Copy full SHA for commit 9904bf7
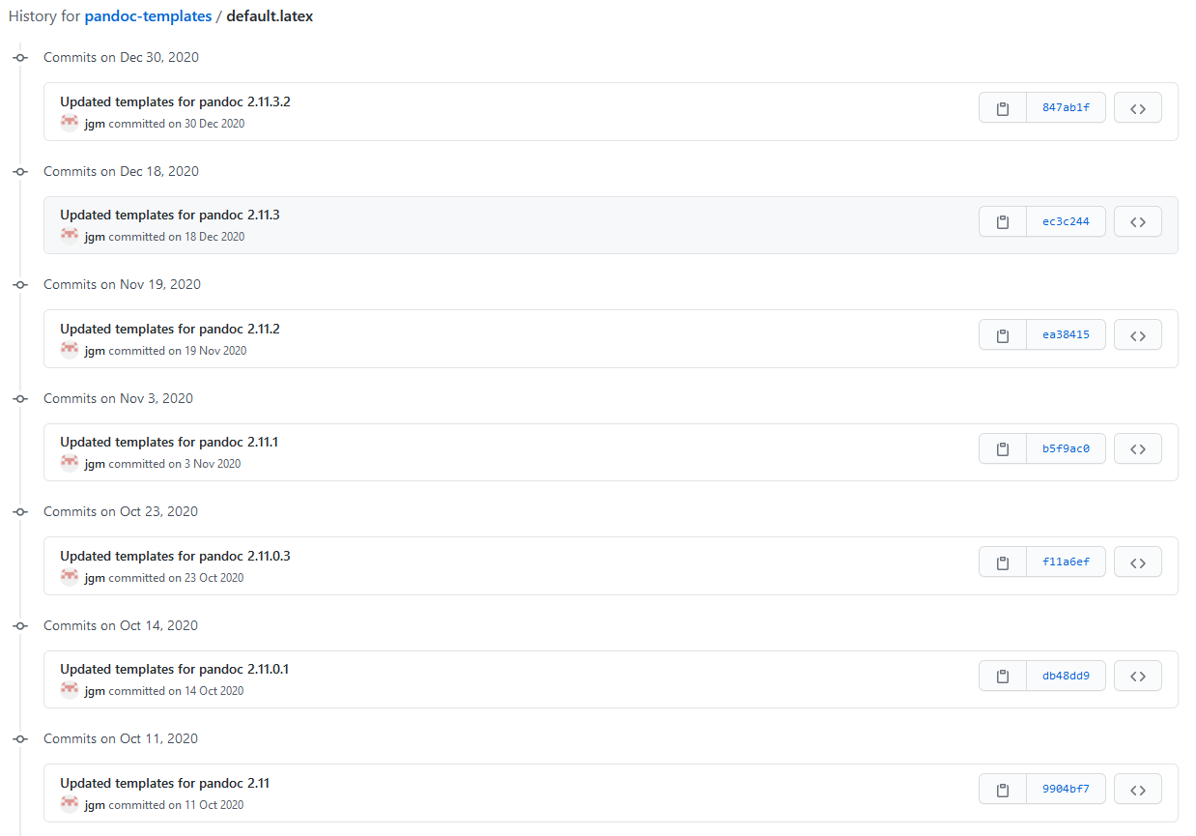 pos(1003,790)
